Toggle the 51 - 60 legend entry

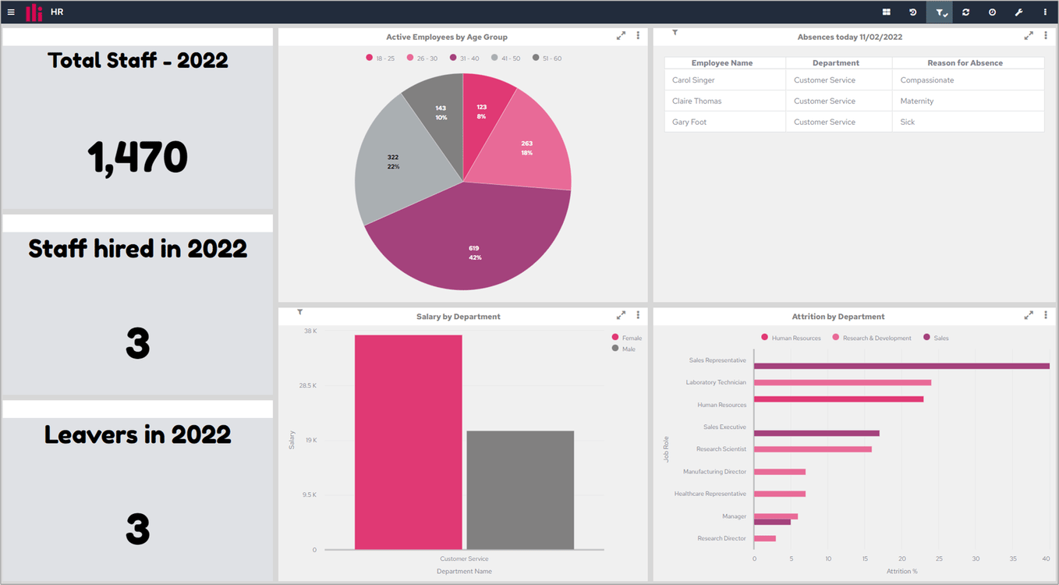tap(547, 58)
